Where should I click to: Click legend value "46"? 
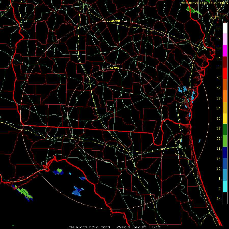point(219,78)
